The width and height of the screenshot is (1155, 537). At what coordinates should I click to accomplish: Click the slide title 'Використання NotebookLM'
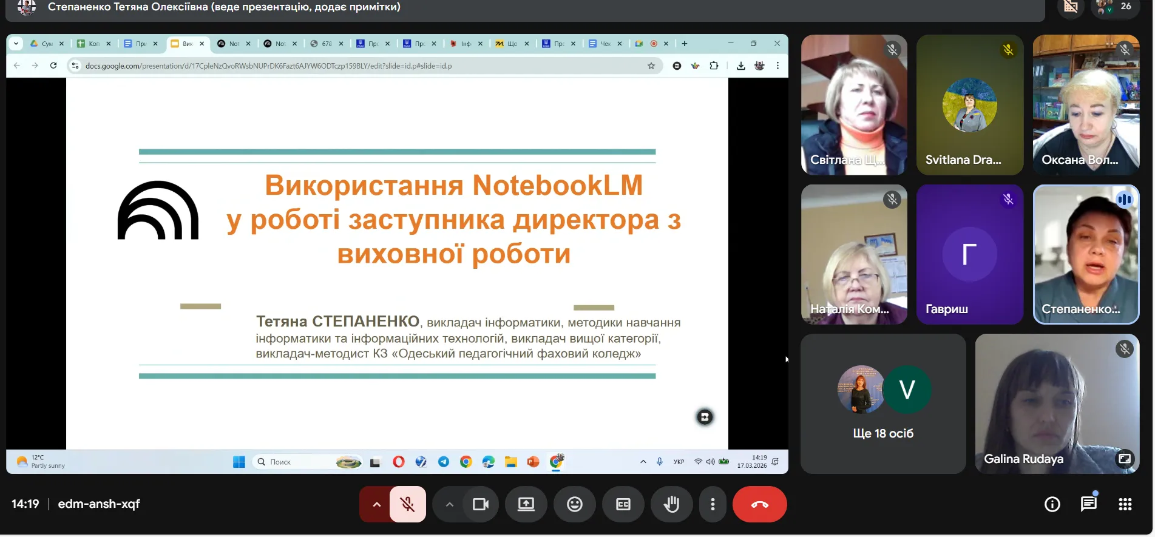tap(454, 185)
